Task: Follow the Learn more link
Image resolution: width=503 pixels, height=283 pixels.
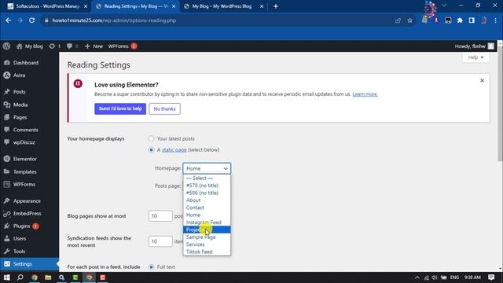Action: 365,94
